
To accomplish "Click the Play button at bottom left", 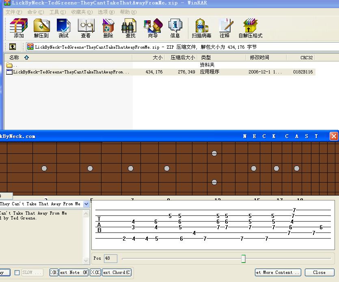I will (5, 272).
